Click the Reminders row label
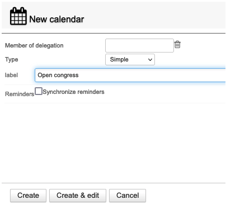226x204 pixels. click(x=20, y=94)
